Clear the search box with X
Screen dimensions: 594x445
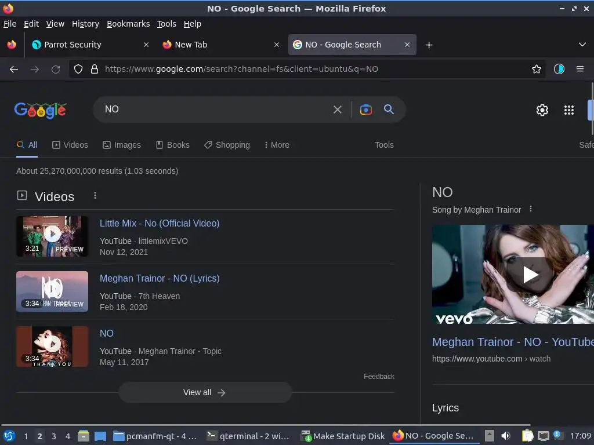coord(337,110)
